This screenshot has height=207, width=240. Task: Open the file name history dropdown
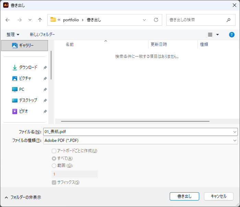pyautogui.click(x=235, y=132)
